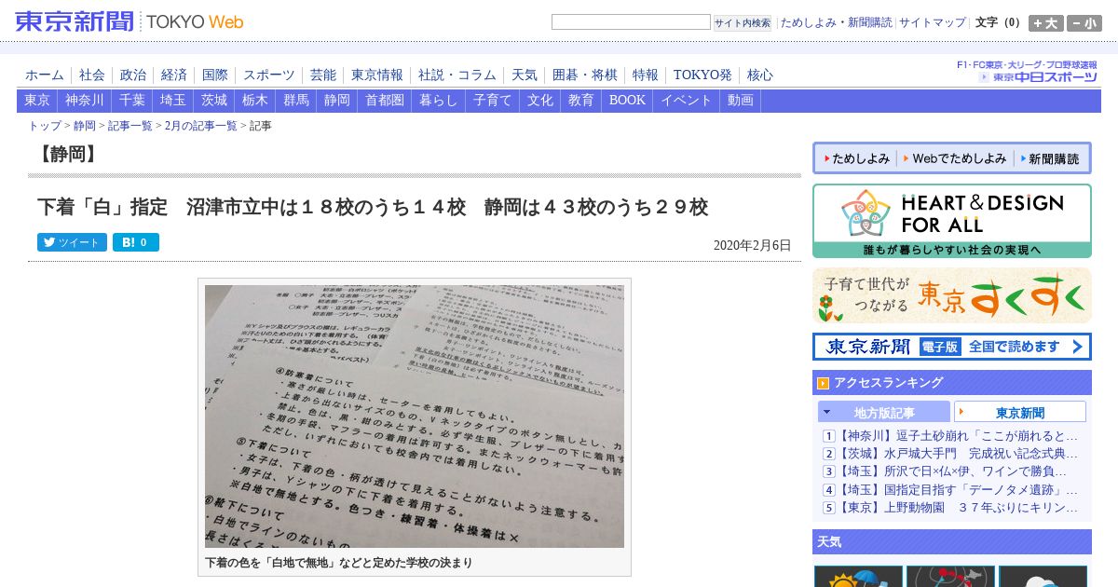Open the サイトマップ link
This screenshot has width=1118, height=587.
(933, 22)
